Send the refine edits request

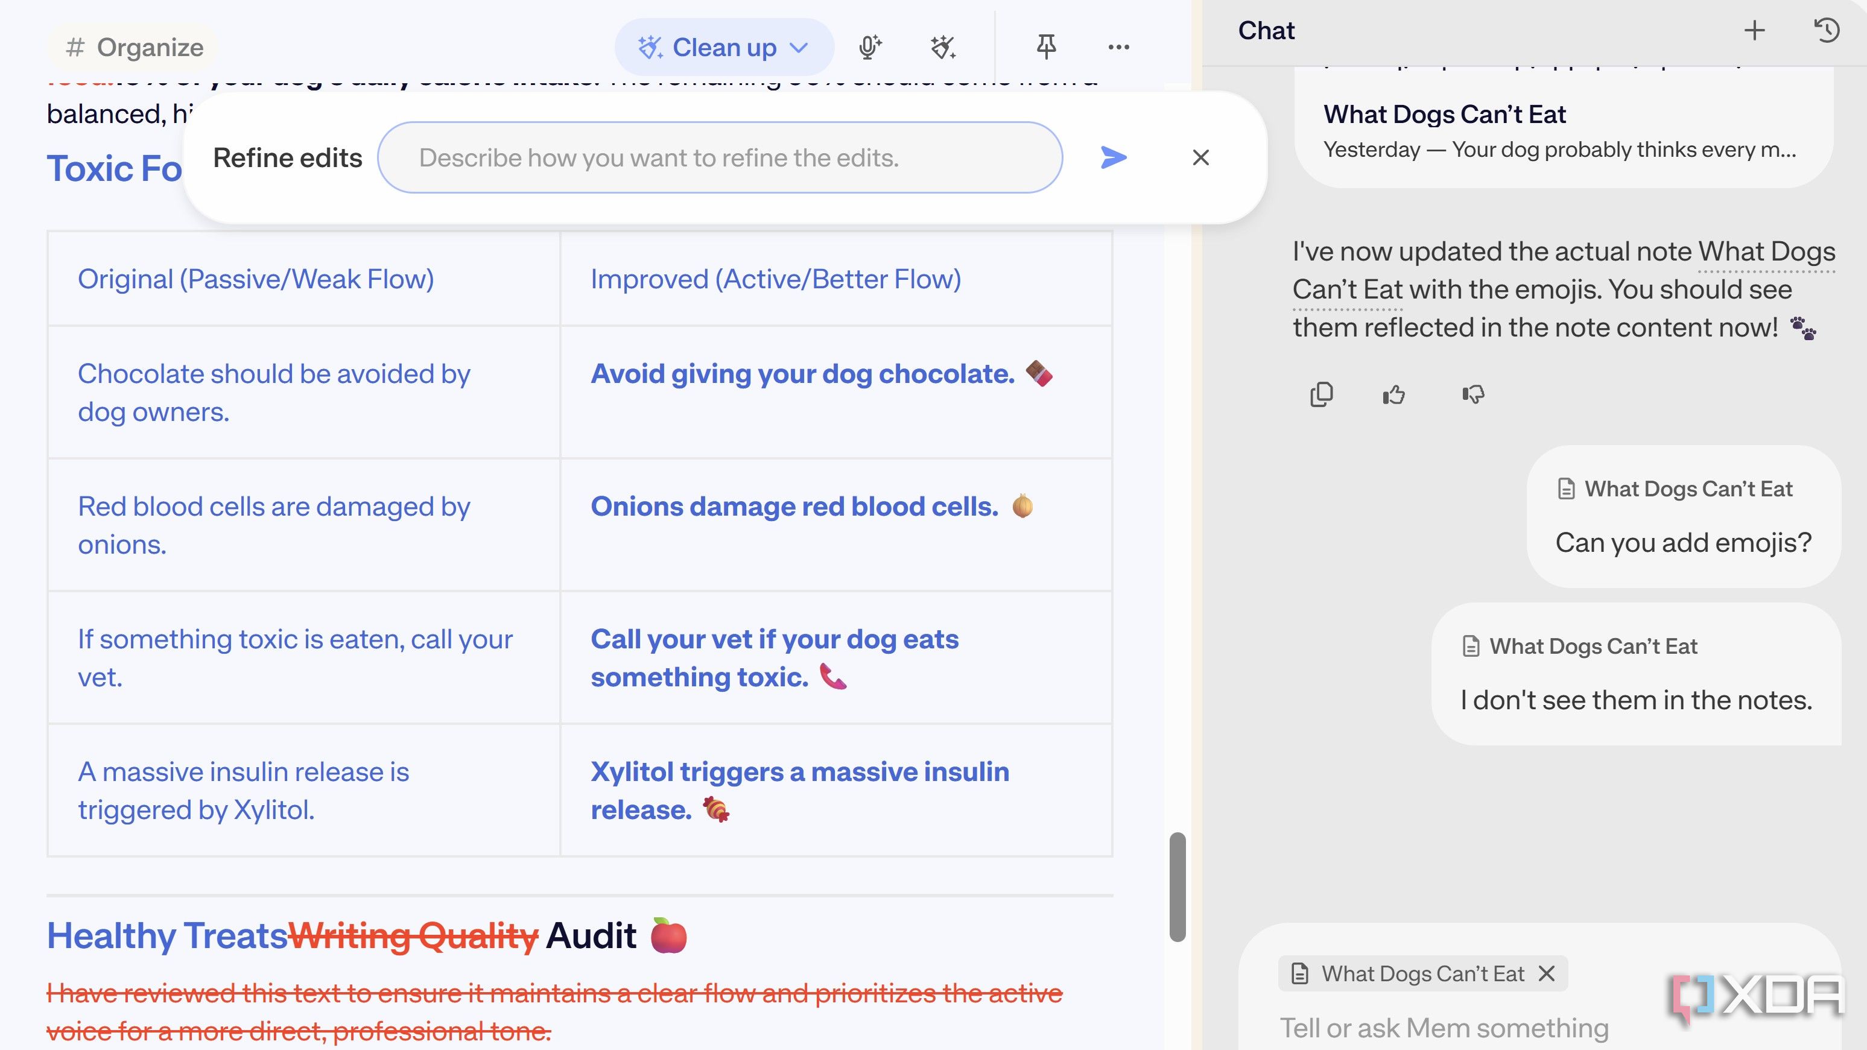click(x=1113, y=157)
